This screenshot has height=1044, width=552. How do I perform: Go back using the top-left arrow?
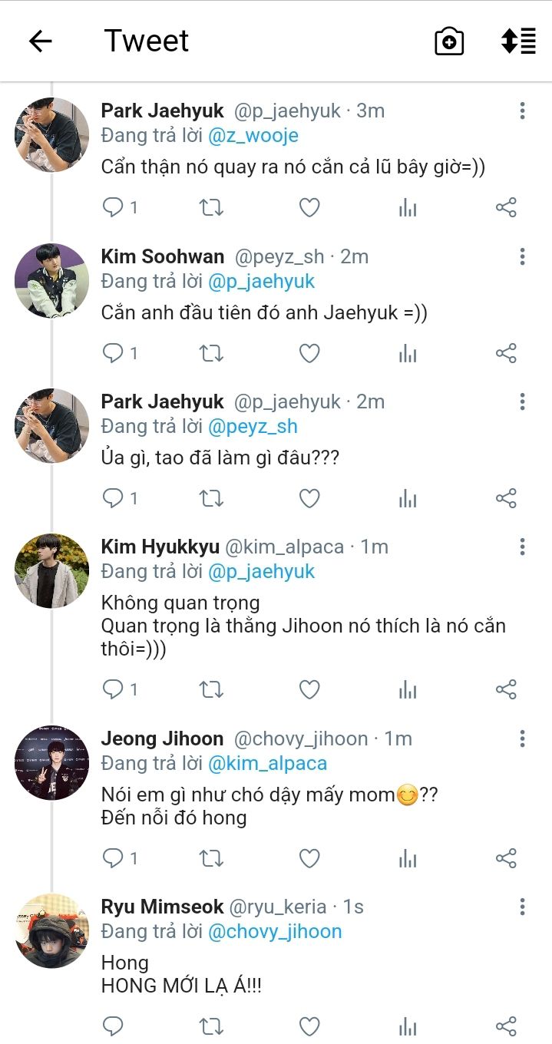pos(40,41)
